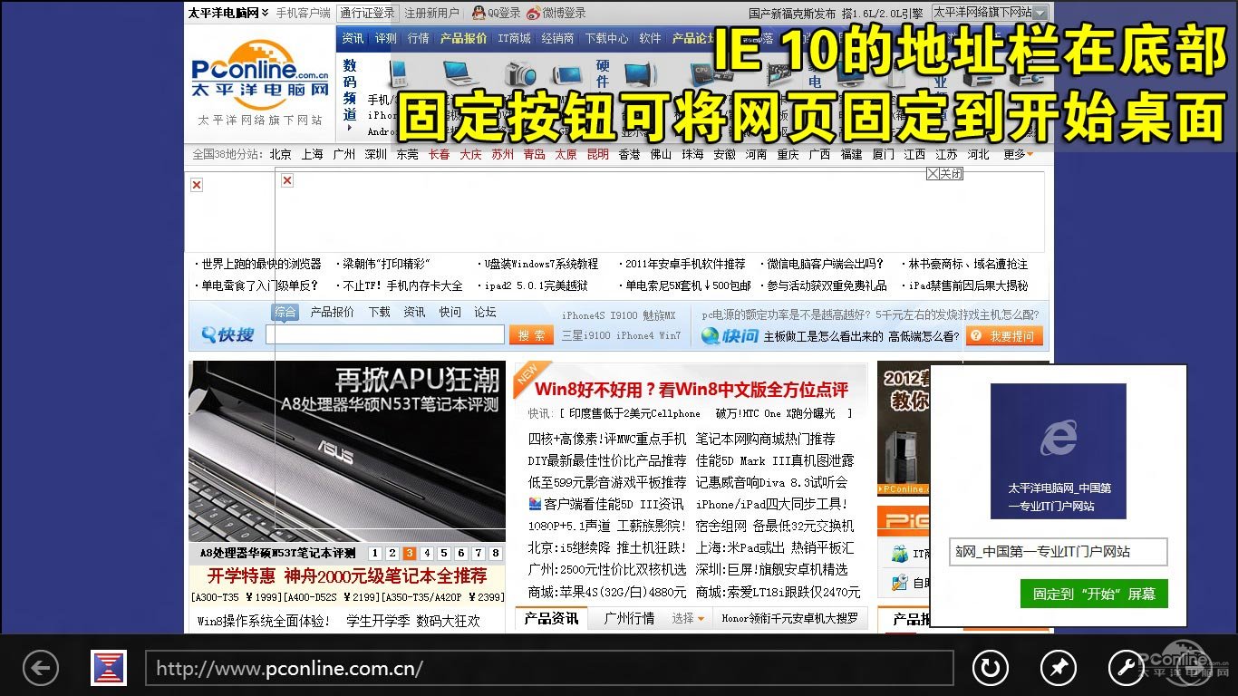Select slide number 8 in the carousel
Viewport: 1238px width, 696px height.
[x=495, y=553]
